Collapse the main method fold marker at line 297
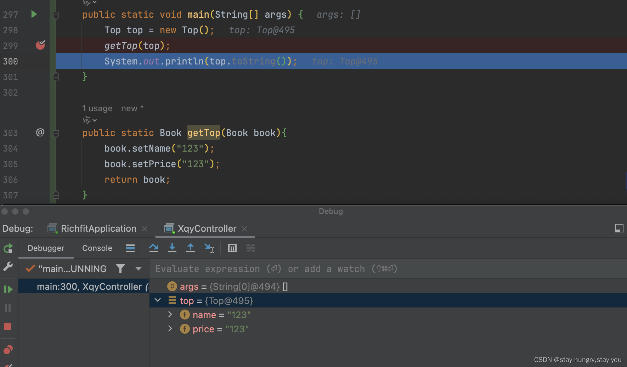This screenshot has width=627, height=367. [x=56, y=15]
